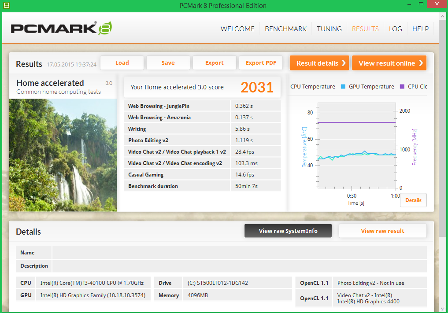
Task: Open the HELP tab
Action: 420,29
